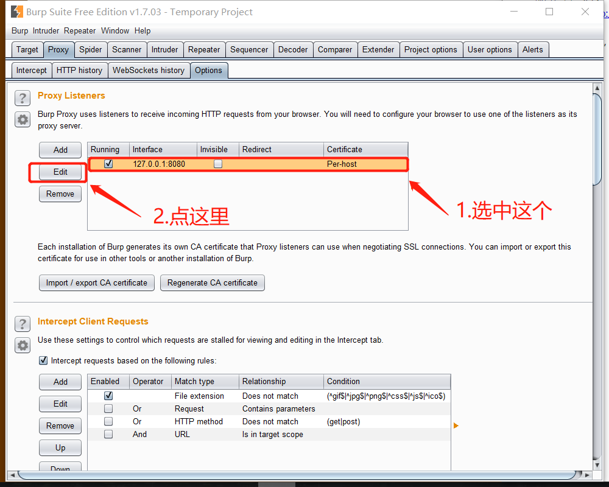Open Intercept Client Requests gear menu
The height and width of the screenshot is (487, 609).
(23, 345)
